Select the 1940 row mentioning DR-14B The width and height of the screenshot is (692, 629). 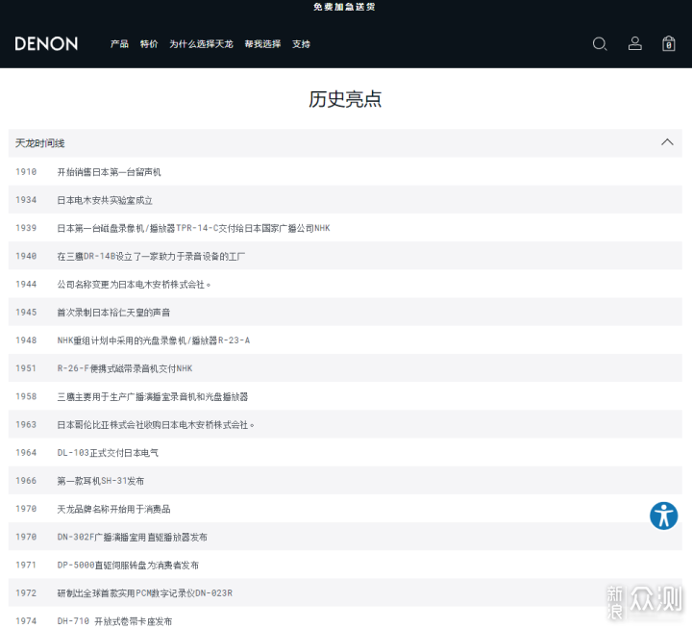tap(345, 256)
